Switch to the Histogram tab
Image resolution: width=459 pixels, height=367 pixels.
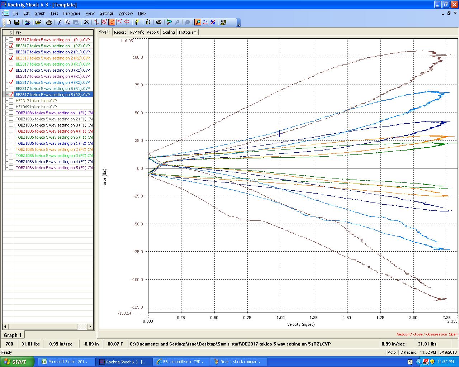click(188, 32)
